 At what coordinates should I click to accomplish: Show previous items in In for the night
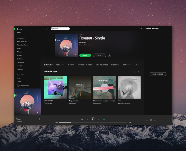[x=134, y=72]
